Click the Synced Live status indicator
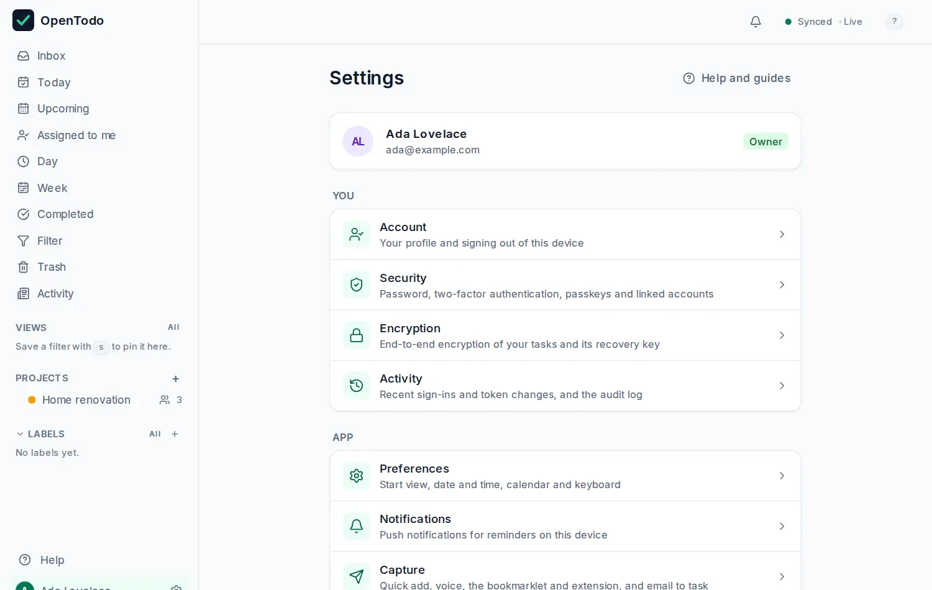 tap(824, 22)
